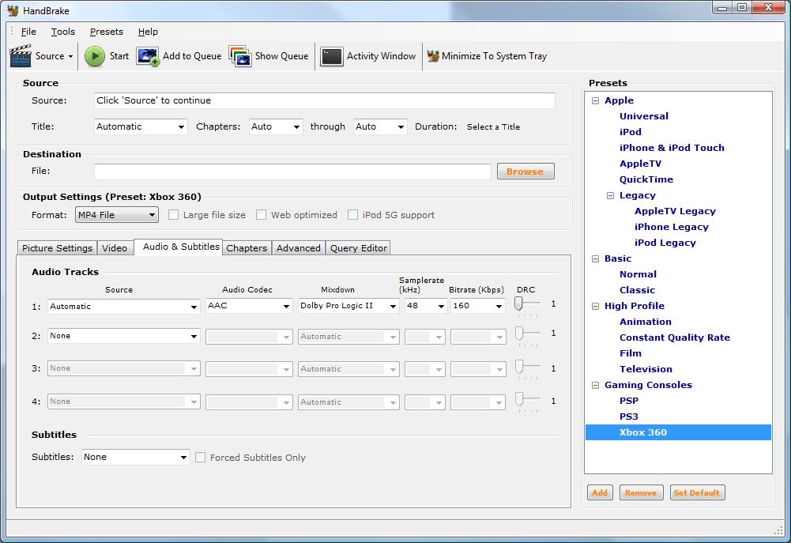Select iPhone & iPod Touch preset
791x543 pixels.
click(672, 148)
